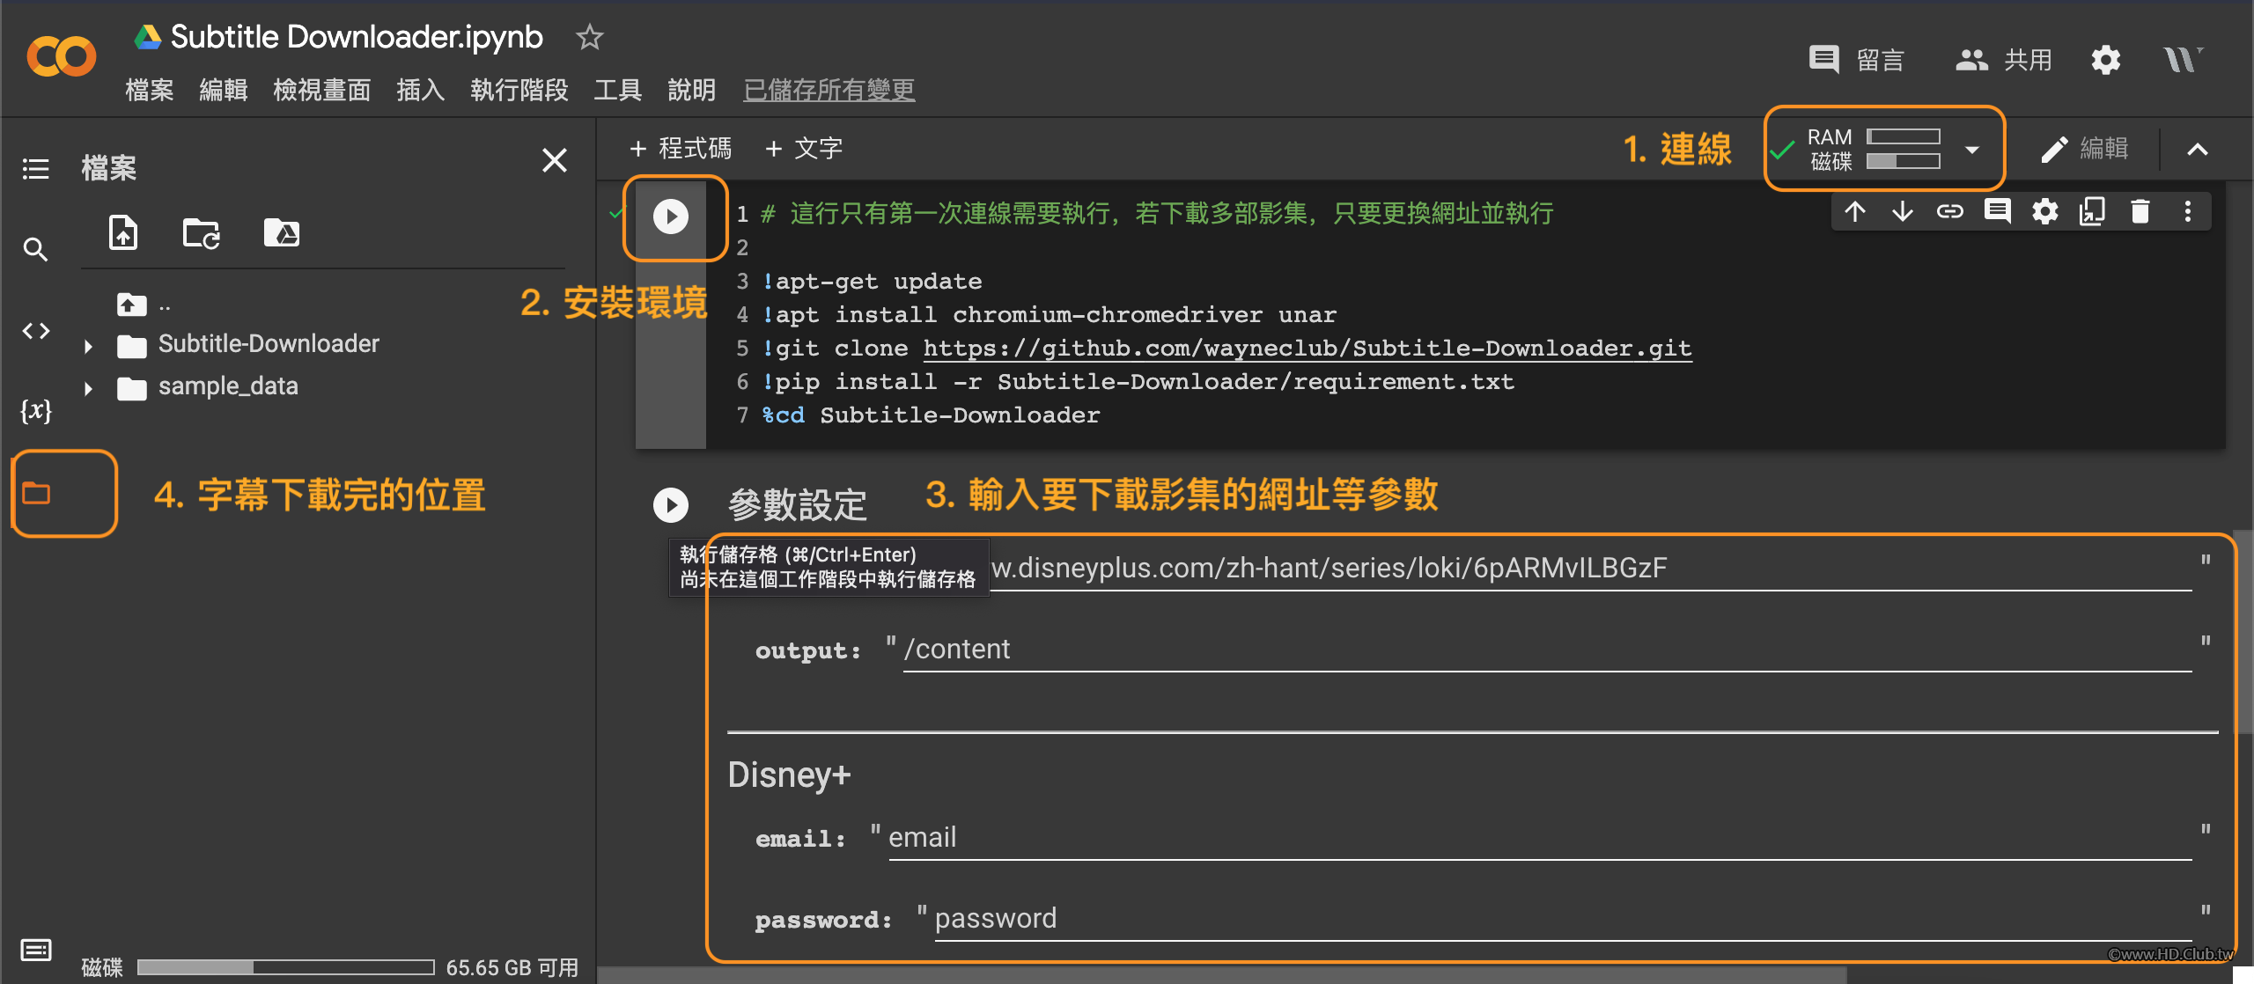The width and height of the screenshot is (2254, 984).
Task: Refresh the file browser folder
Action: [201, 233]
